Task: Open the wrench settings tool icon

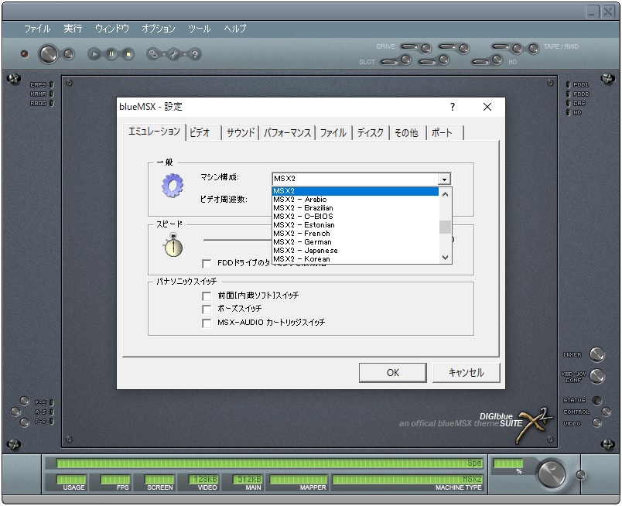Action: tap(174, 54)
